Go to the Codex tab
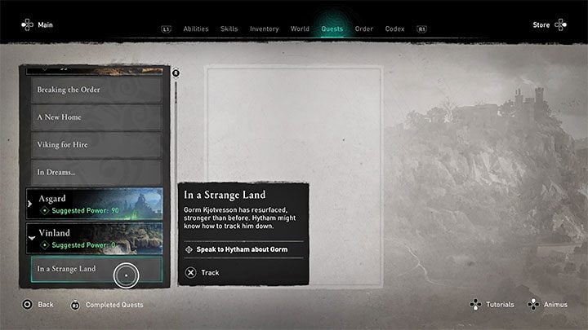 tap(395, 29)
